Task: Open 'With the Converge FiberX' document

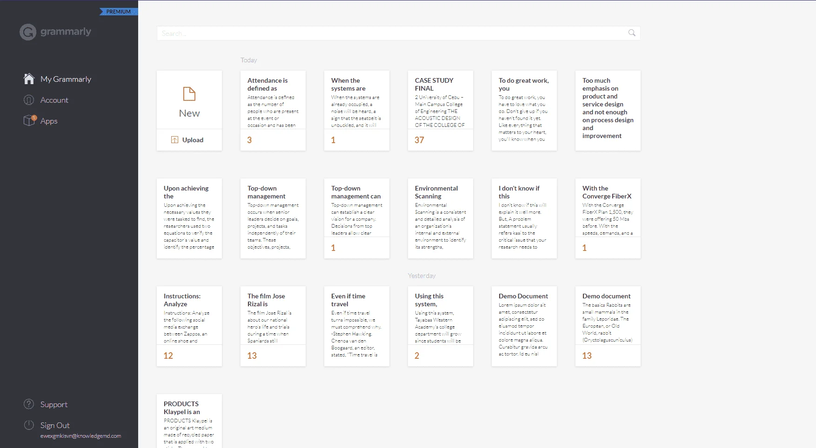Action: pos(608,218)
